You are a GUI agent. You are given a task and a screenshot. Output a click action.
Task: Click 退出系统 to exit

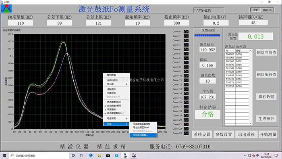[247, 134]
